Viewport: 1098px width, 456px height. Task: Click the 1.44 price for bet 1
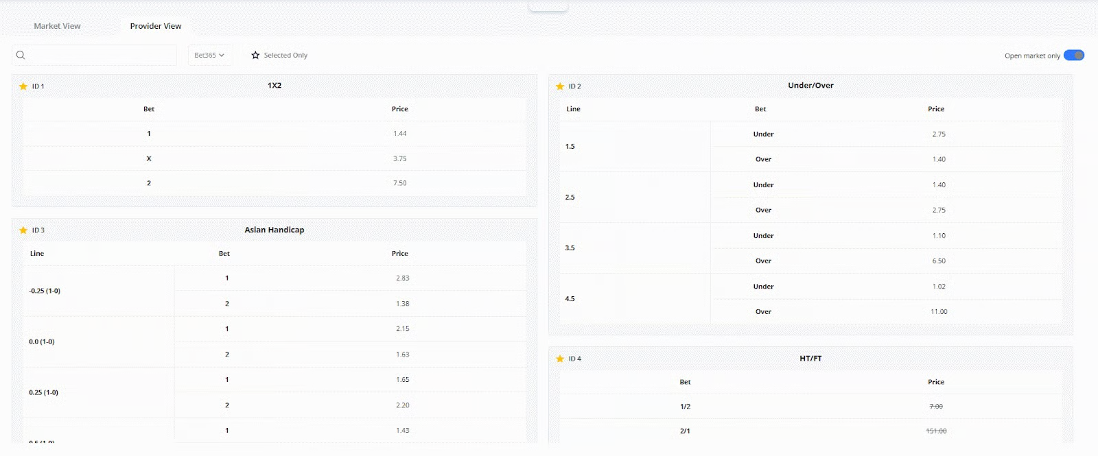400,134
